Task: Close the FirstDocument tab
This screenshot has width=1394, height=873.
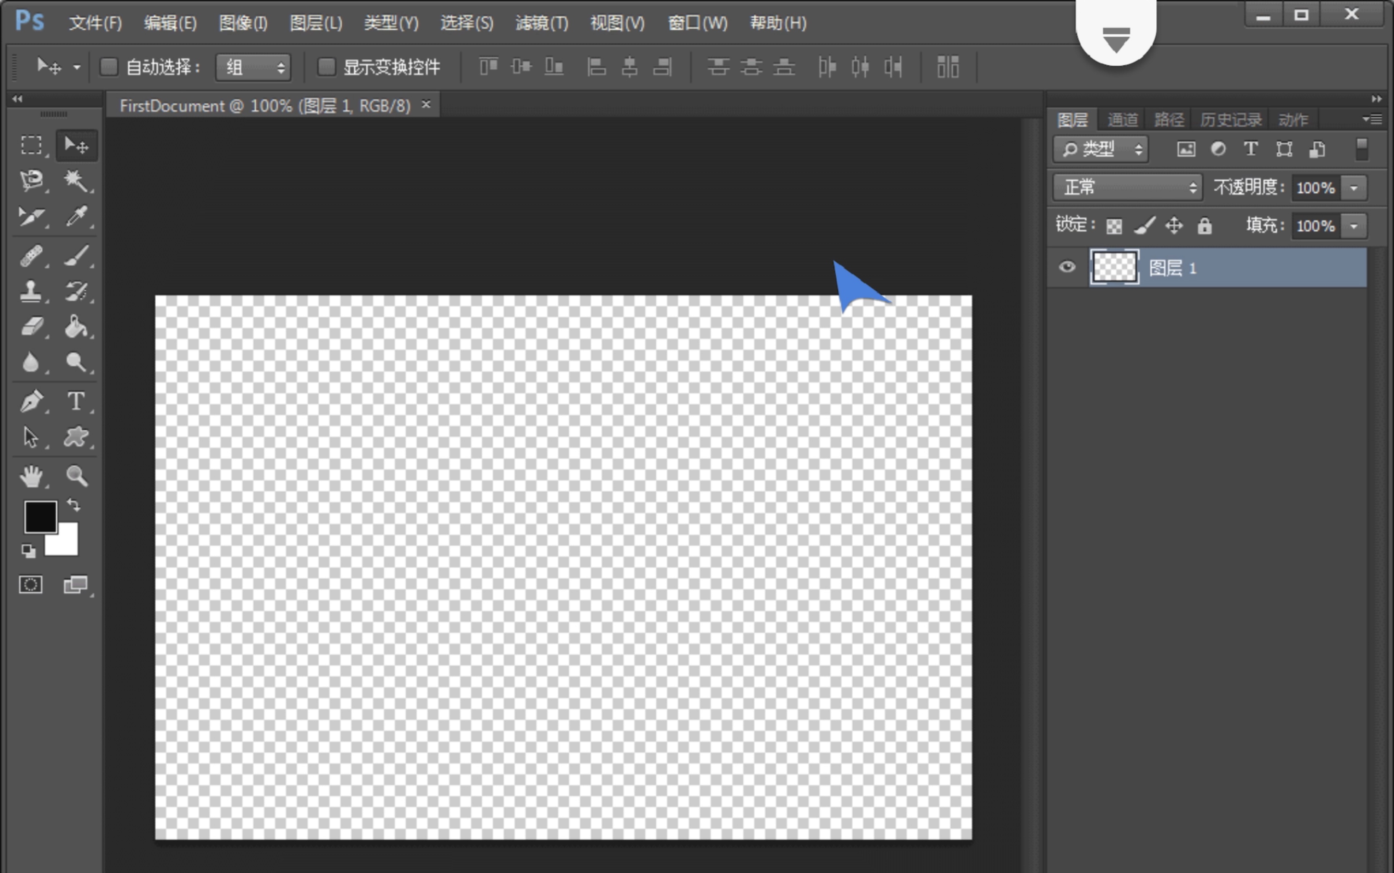Action: (426, 104)
